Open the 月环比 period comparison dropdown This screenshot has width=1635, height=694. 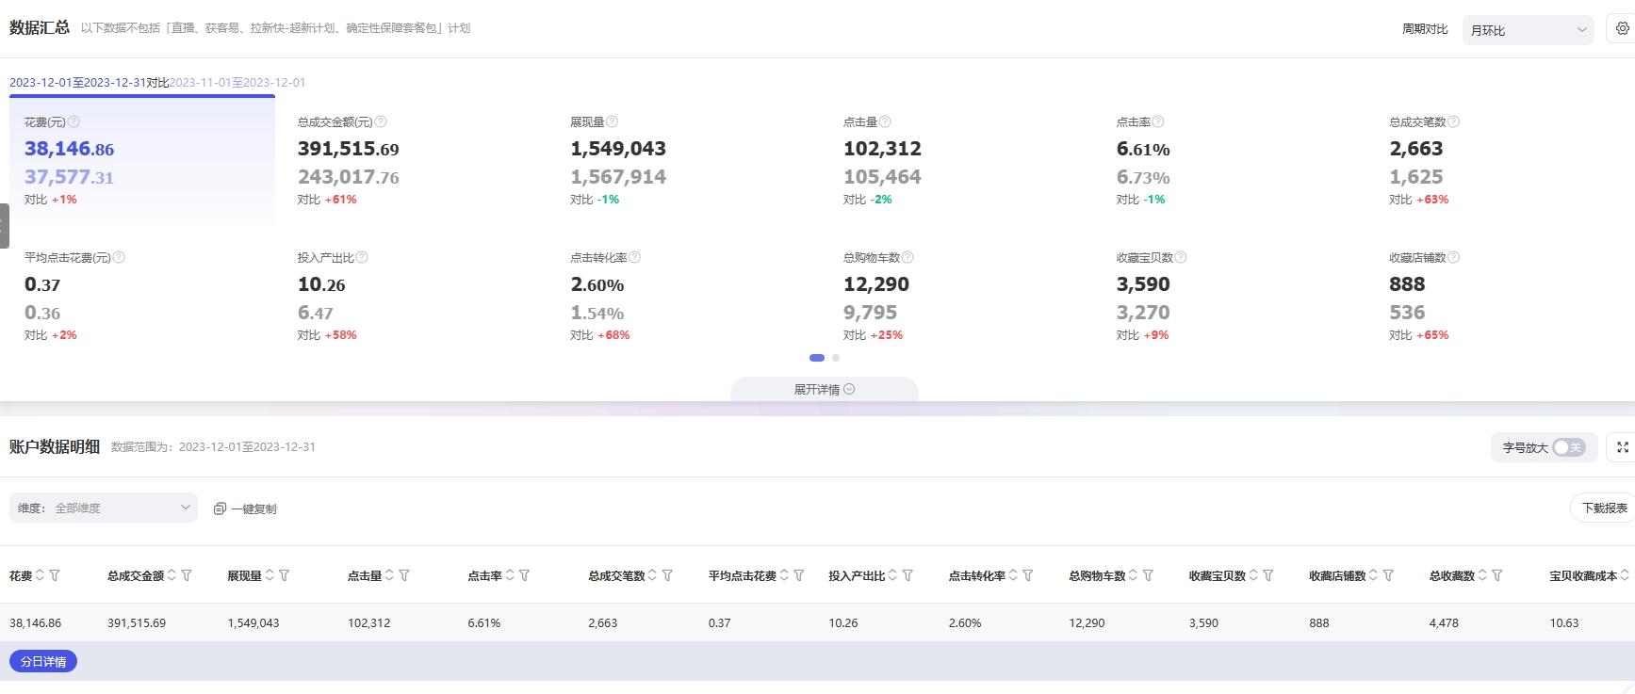tap(1527, 30)
